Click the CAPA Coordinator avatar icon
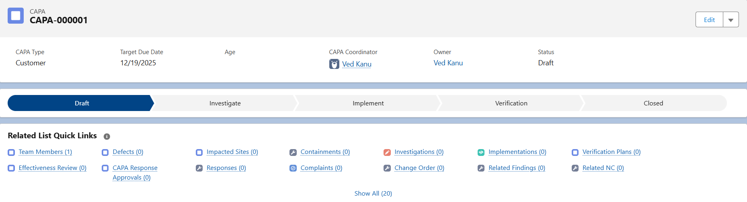 pos(334,64)
